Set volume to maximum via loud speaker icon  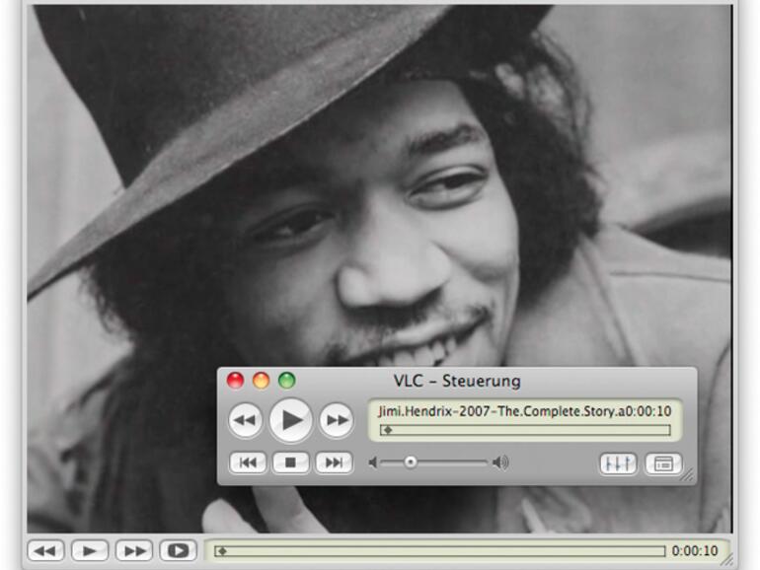[500, 463]
